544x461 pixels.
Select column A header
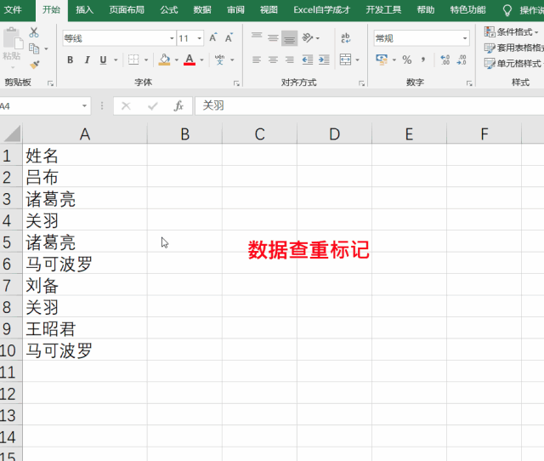(x=85, y=134)
